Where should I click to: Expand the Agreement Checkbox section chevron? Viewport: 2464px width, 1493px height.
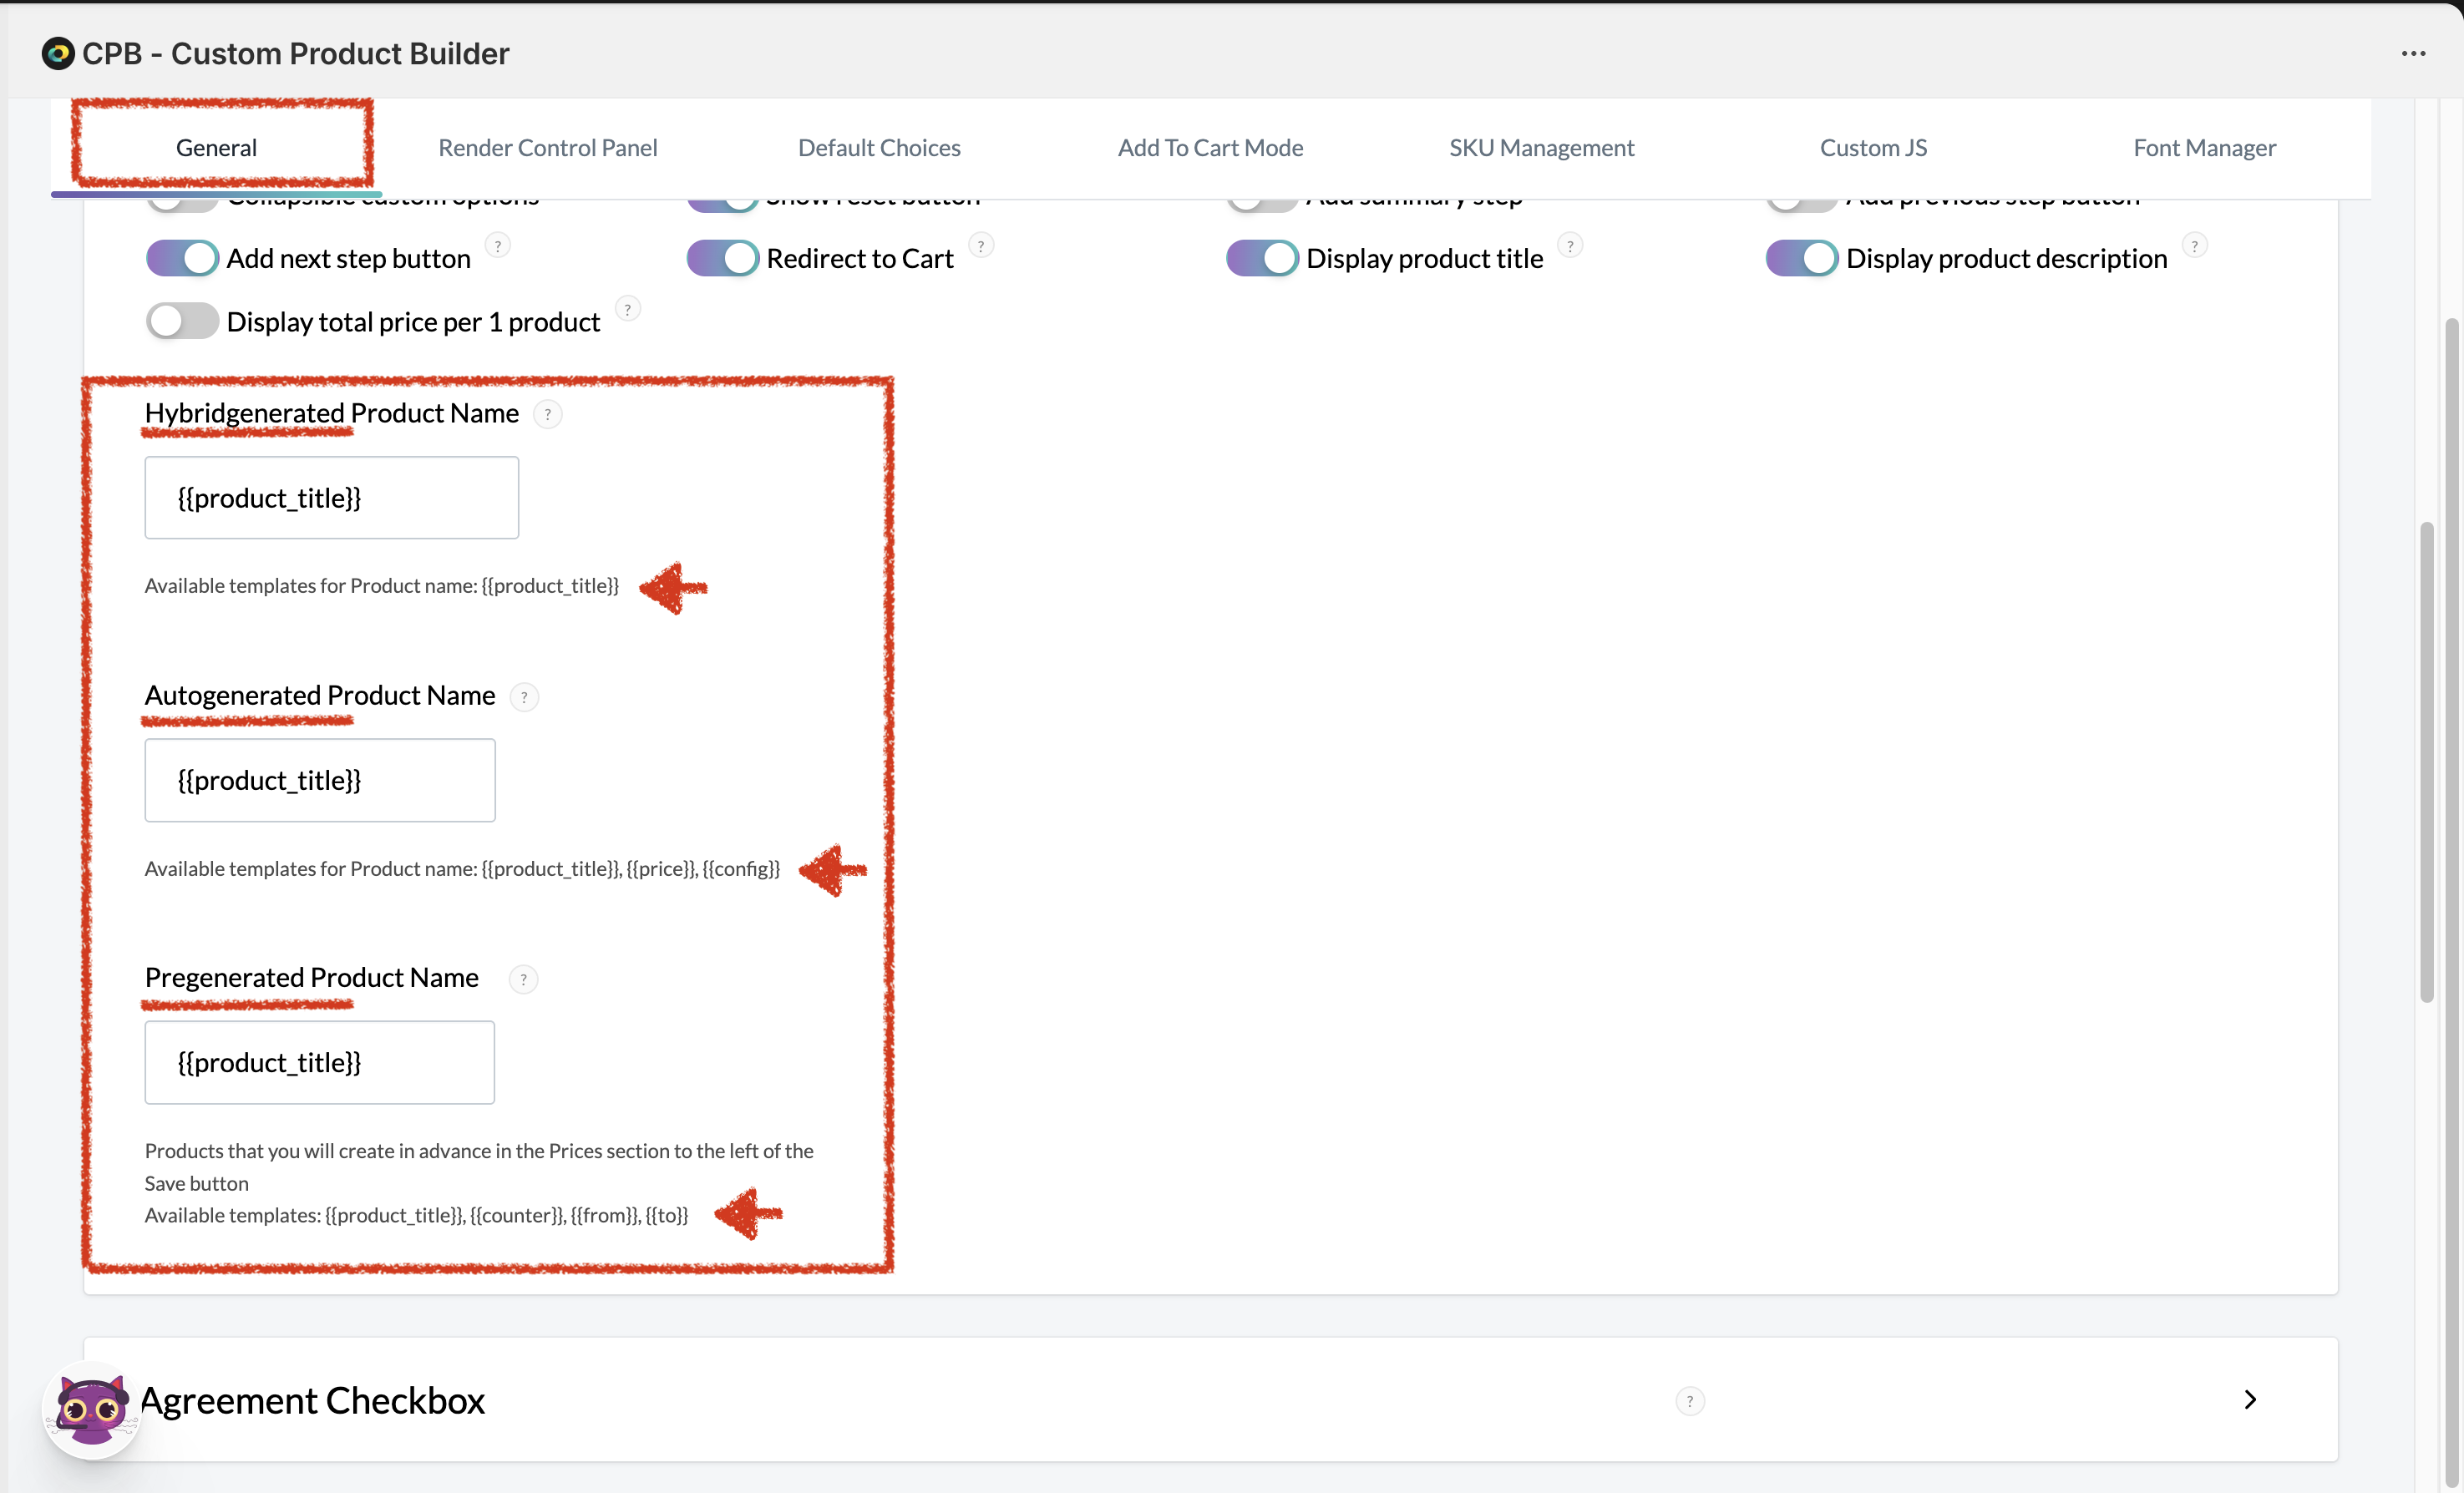(x=2250, y=1399)
